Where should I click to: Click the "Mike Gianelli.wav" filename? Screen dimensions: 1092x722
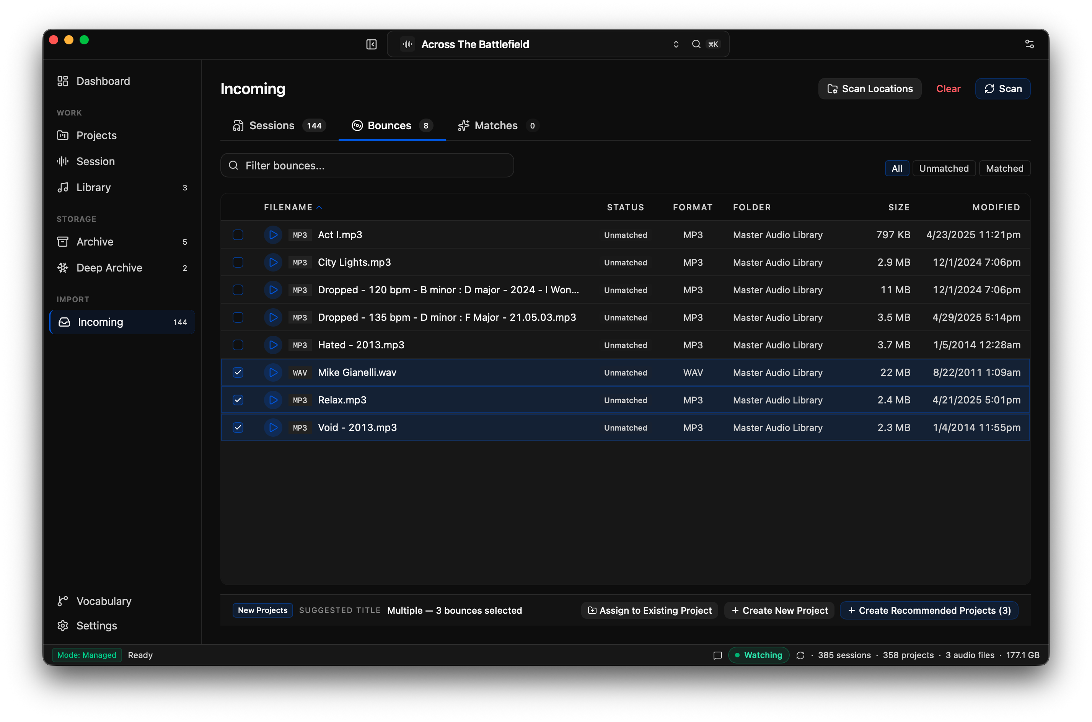357,372
